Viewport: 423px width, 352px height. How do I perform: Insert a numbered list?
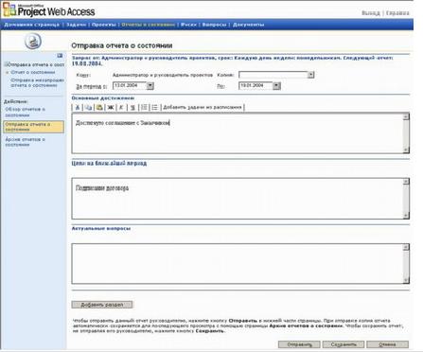click(144, 108)
